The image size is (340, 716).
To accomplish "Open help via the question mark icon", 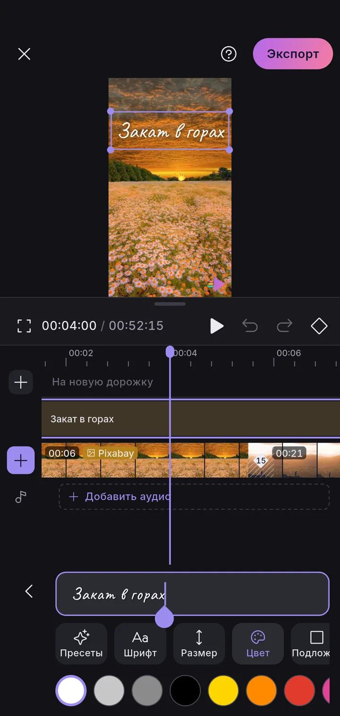I will click(x=229, y=54).
